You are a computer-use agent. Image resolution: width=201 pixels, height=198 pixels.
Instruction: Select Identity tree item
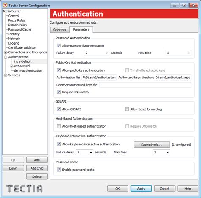[14, 34]
